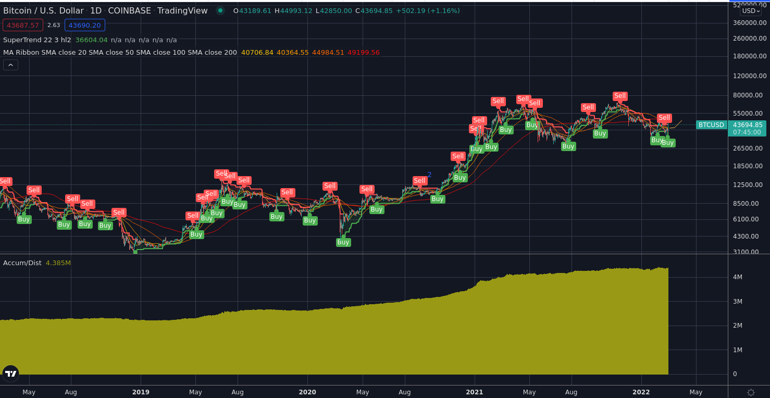Image resolution: width=770 pixels, height=398 pixels.
Task: Click SMA 20 value 40706.84
Action: 257,53
